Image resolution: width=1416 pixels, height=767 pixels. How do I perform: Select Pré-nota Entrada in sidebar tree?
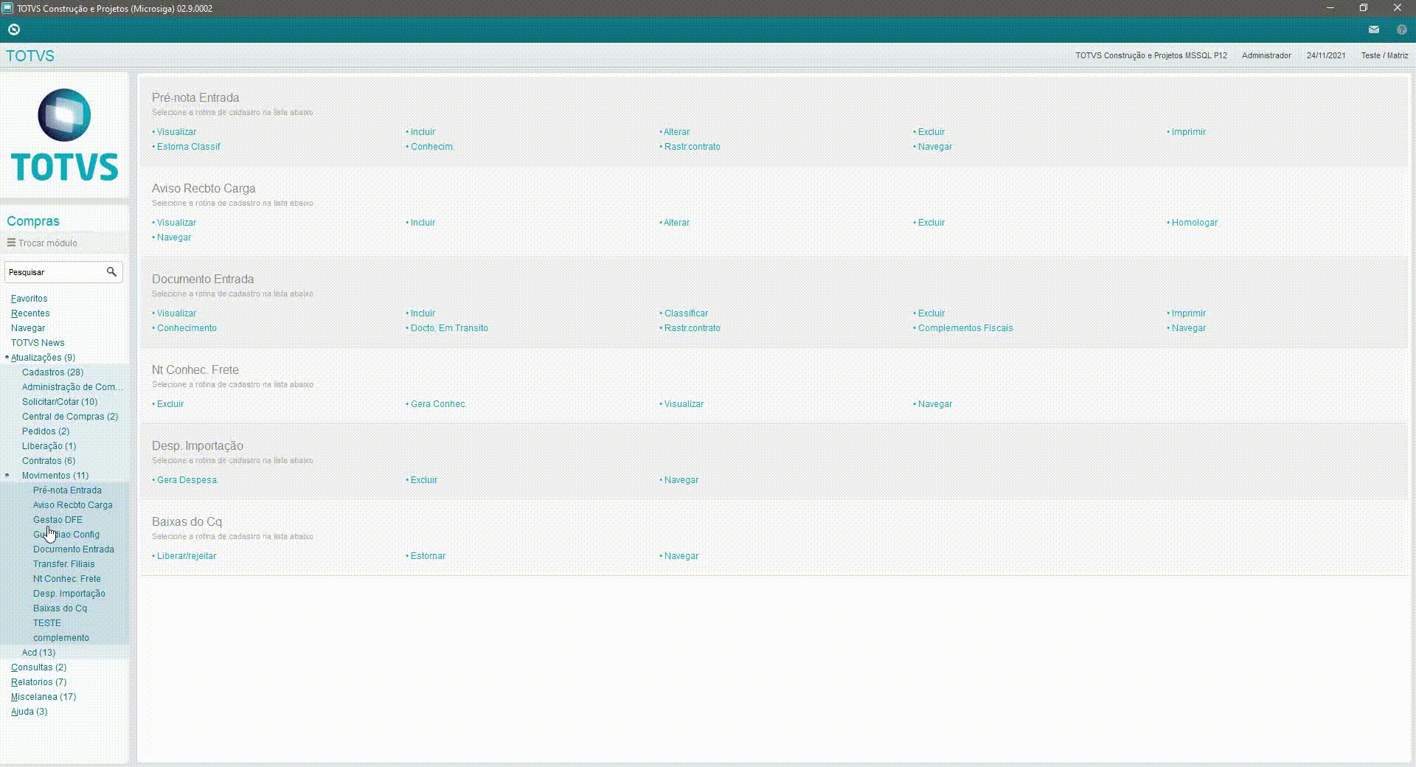(67, 490)
